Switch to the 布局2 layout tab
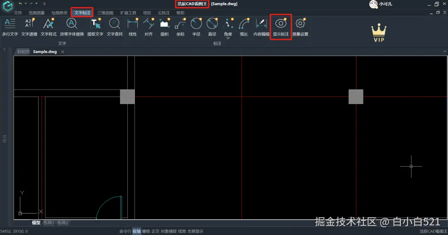Viewport: 448px width, 235px height. pyautogui.click(x=63, y=223)
